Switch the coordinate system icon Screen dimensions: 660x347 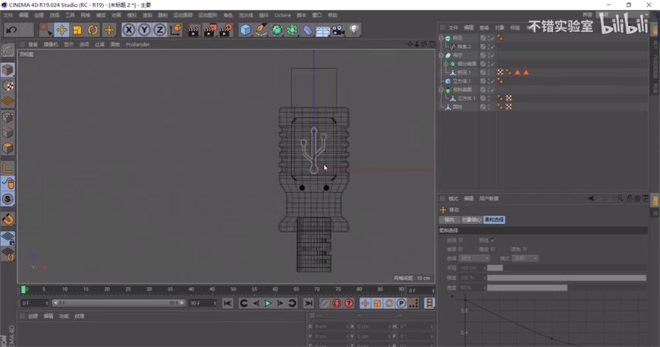[175, 30]
